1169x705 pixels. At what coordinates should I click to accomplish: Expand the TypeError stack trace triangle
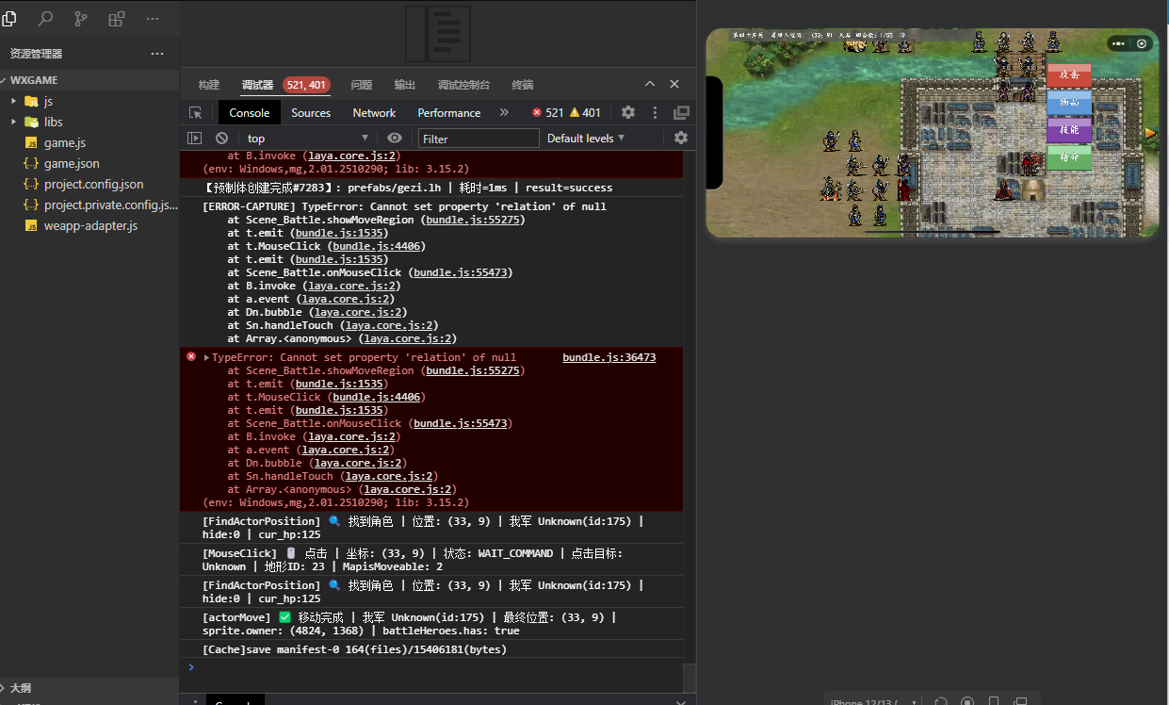pyautogui.click(x=206, y=358)
